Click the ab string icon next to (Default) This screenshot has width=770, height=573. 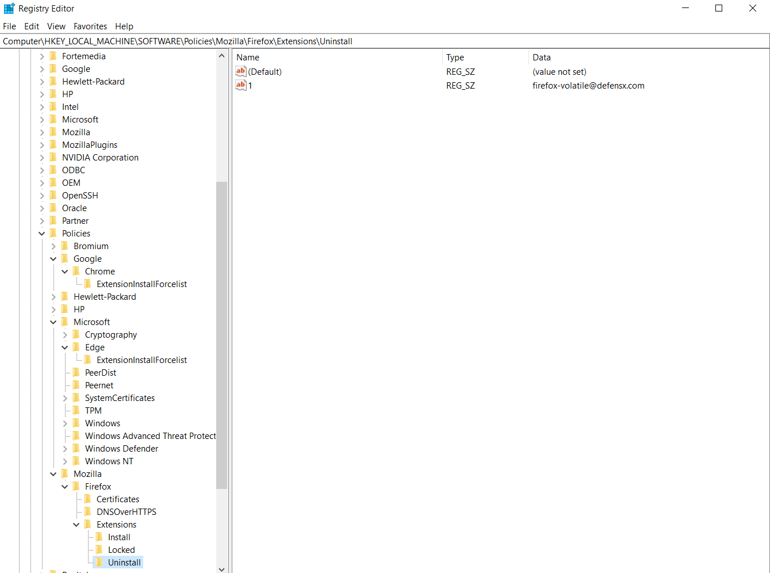tap(240, 71)
